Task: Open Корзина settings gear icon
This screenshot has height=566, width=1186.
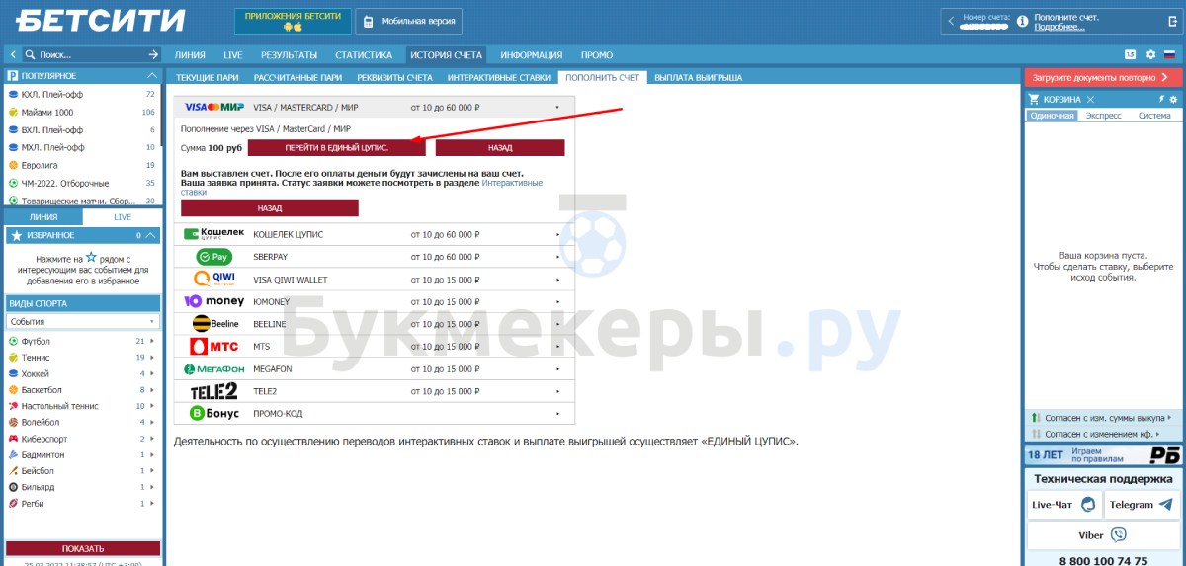Action: (x=1173, y=99)
